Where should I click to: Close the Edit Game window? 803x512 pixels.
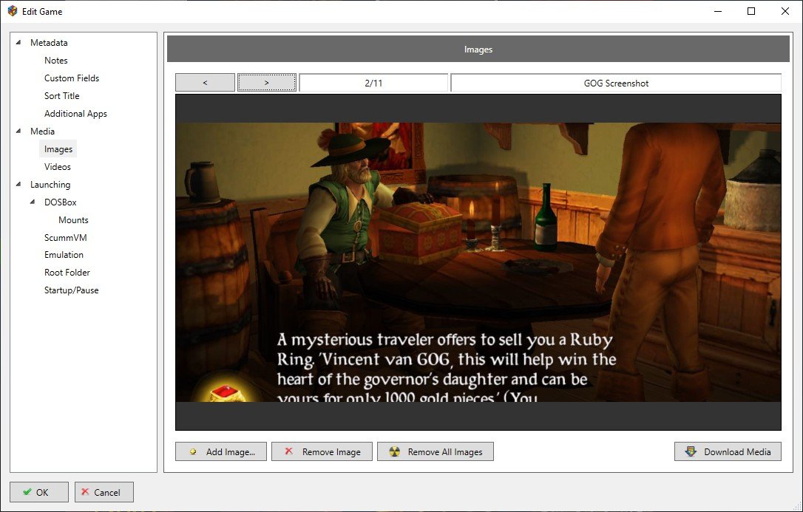[x=785, y=11]
